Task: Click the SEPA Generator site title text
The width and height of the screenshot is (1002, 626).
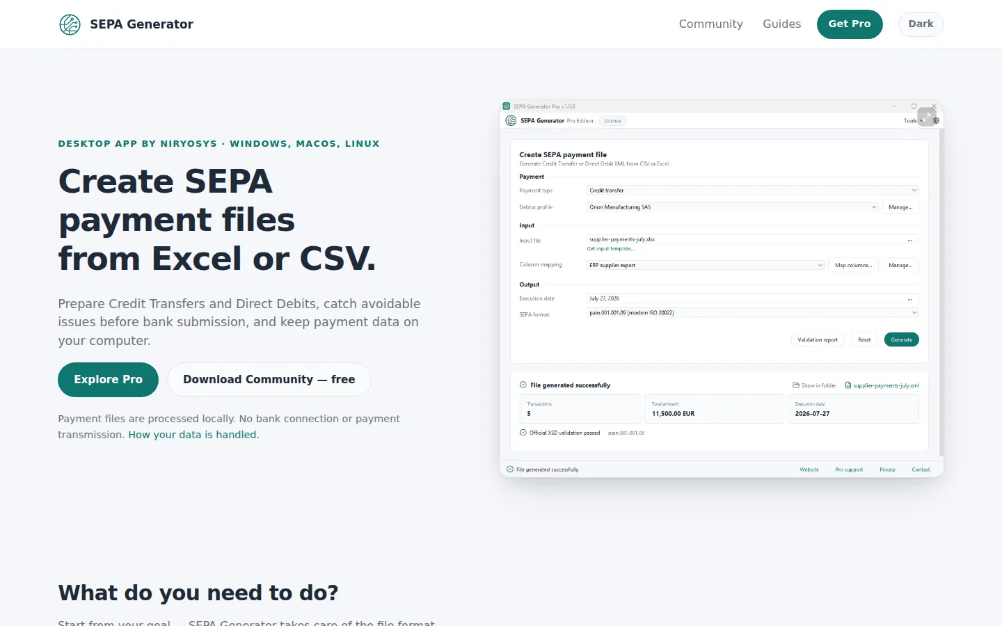Action: [x=141, y=24]
